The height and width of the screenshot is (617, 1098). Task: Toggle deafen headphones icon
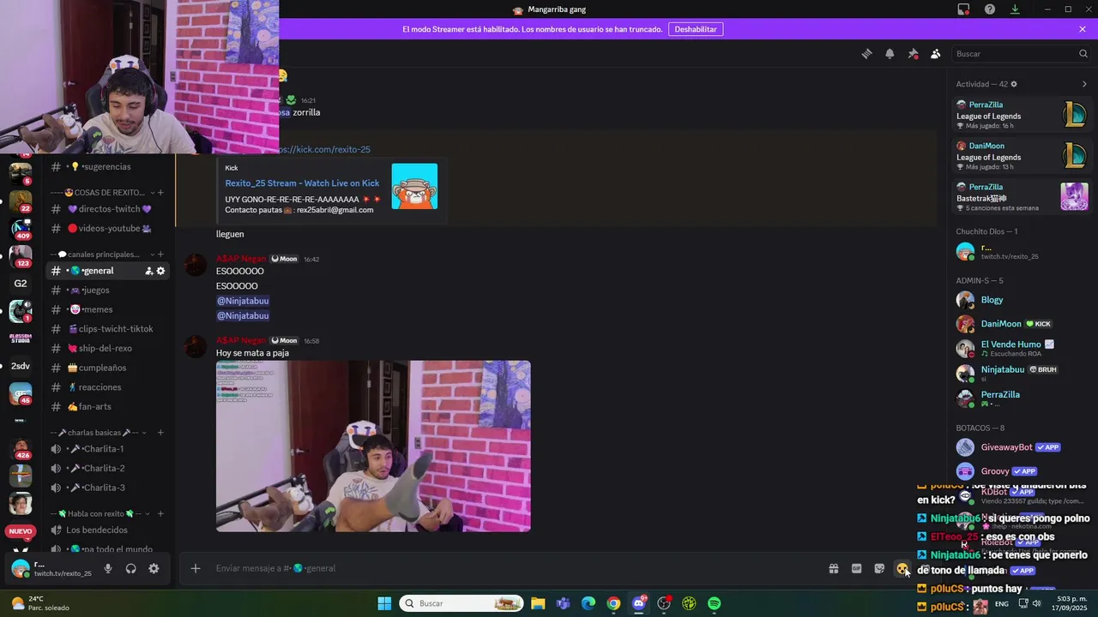[x=131, y=568]
